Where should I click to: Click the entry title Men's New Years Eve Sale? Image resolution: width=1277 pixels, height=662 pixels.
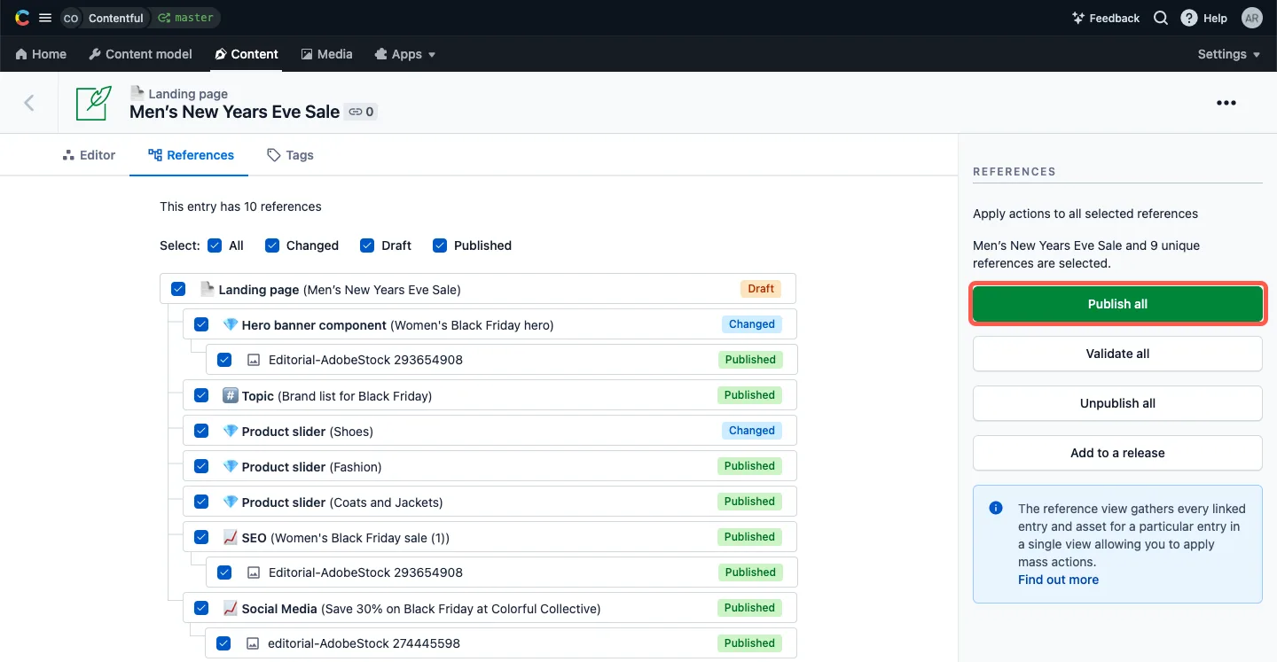click(234, 112)
